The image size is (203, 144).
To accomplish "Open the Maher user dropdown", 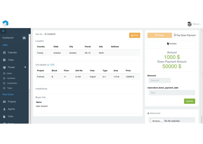I will [x=197, y=24].
